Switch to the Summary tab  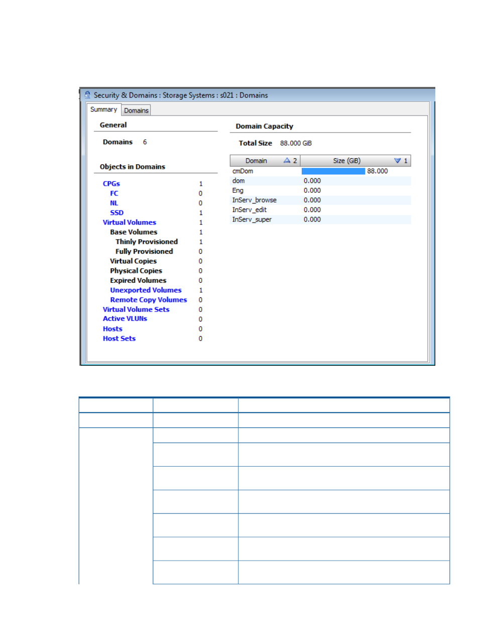[103, 110]
